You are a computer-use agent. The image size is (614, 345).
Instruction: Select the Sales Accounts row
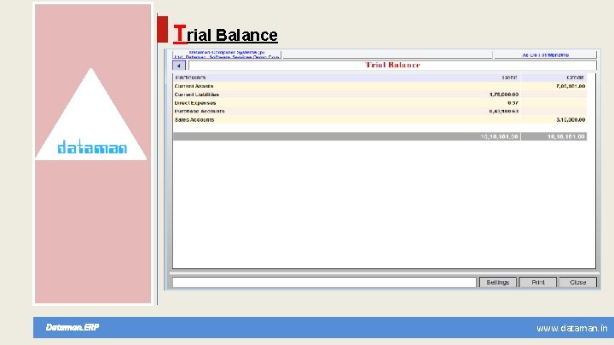coord(379,120)
